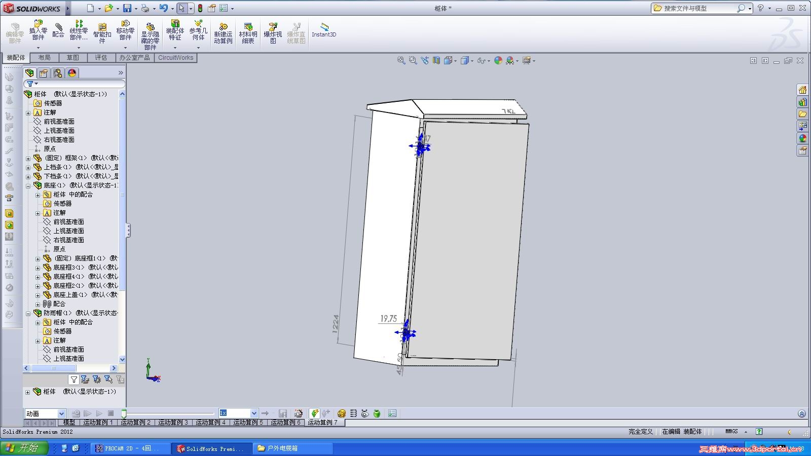Viewport: 811px width, 456px height.
Task: Select the Mate (配合) tool
Action: (x=58, y=30)
